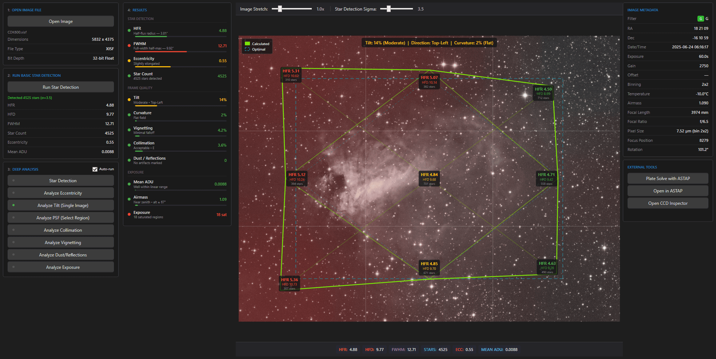Image resolution: width=716 pixels, height=359 pixels.
Task: Select the bottom-right HFR 4.63 marker
Action: pyautogui.click(x=547, y=267)
